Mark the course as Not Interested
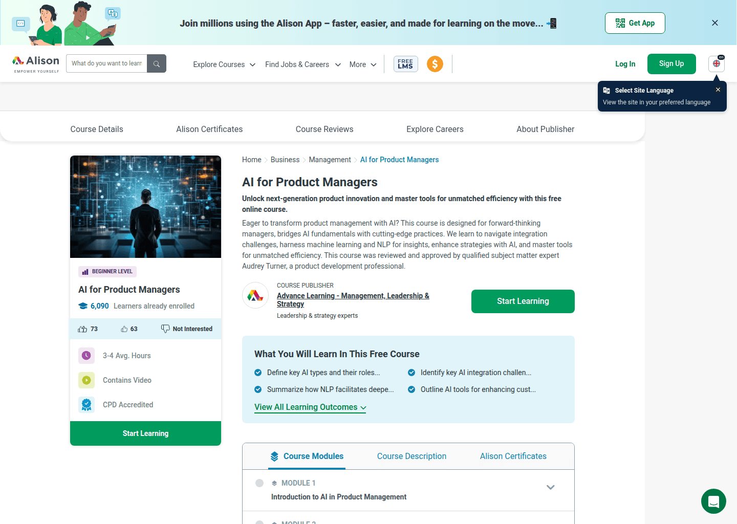The height and width of the screenshot is (524, 737). click(186, 329)
